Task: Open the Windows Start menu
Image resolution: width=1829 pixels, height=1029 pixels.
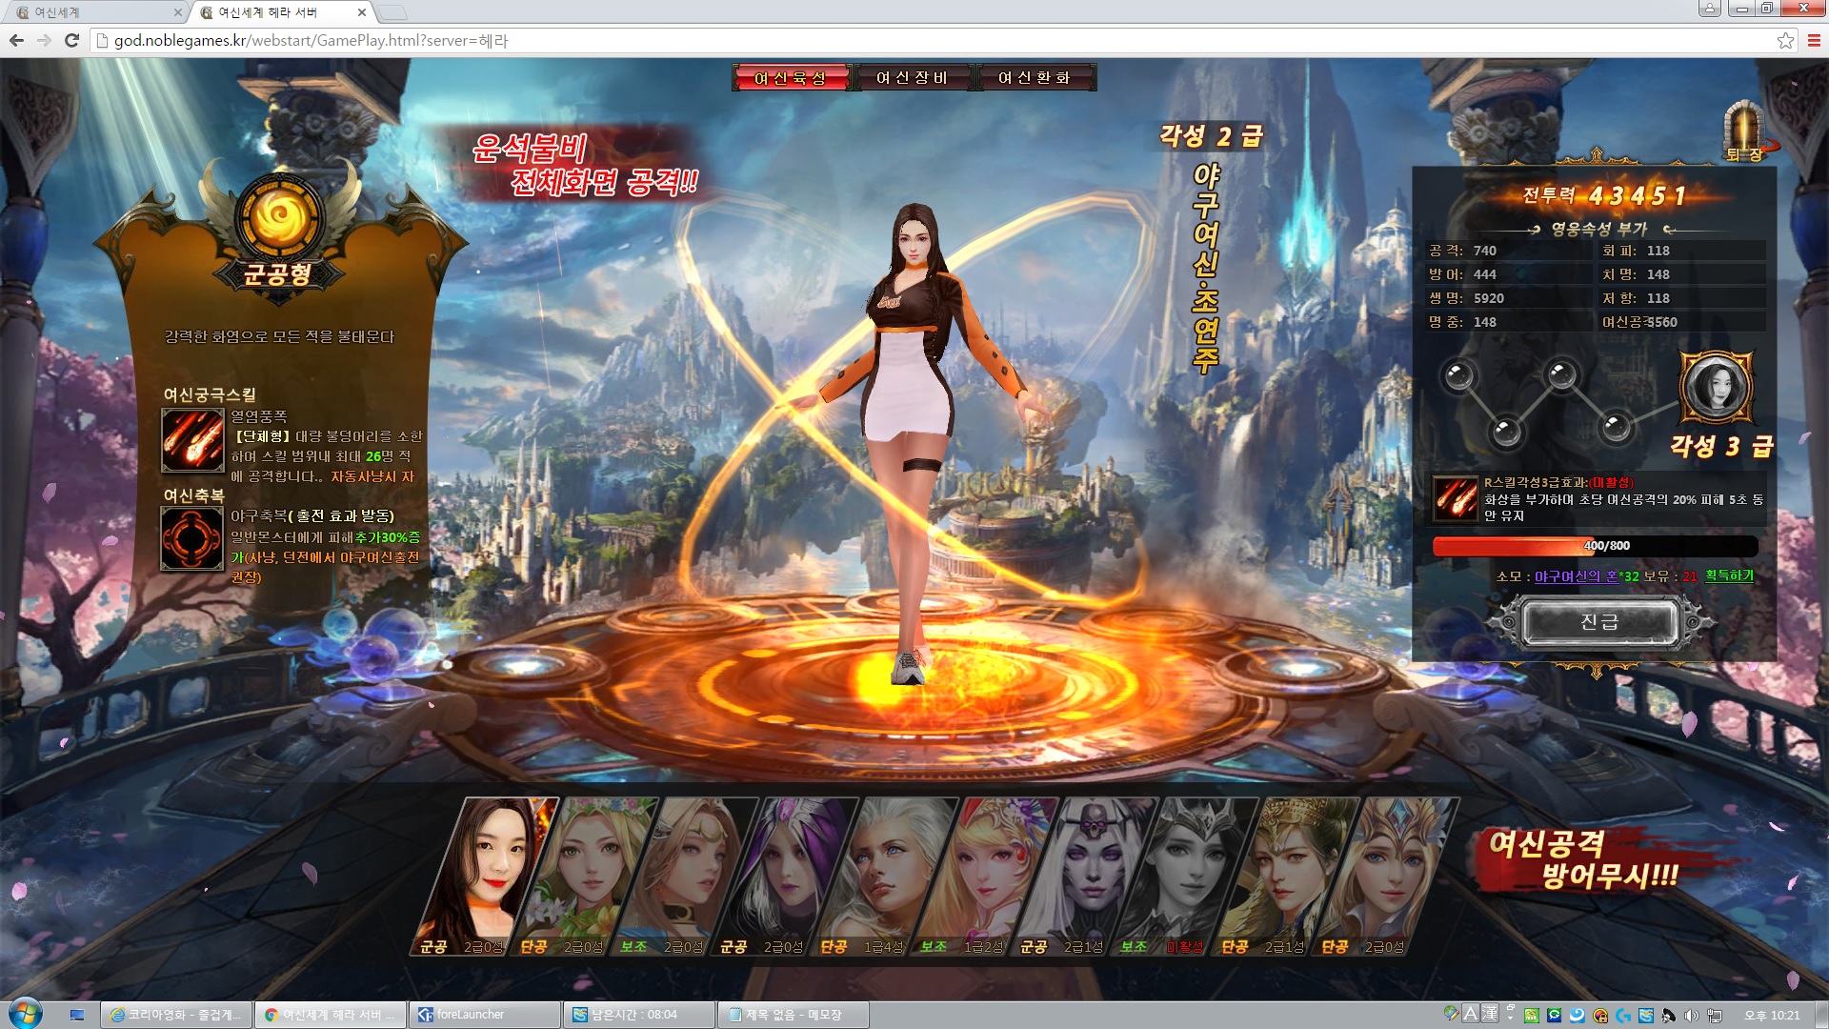Action: point(26,1014)
